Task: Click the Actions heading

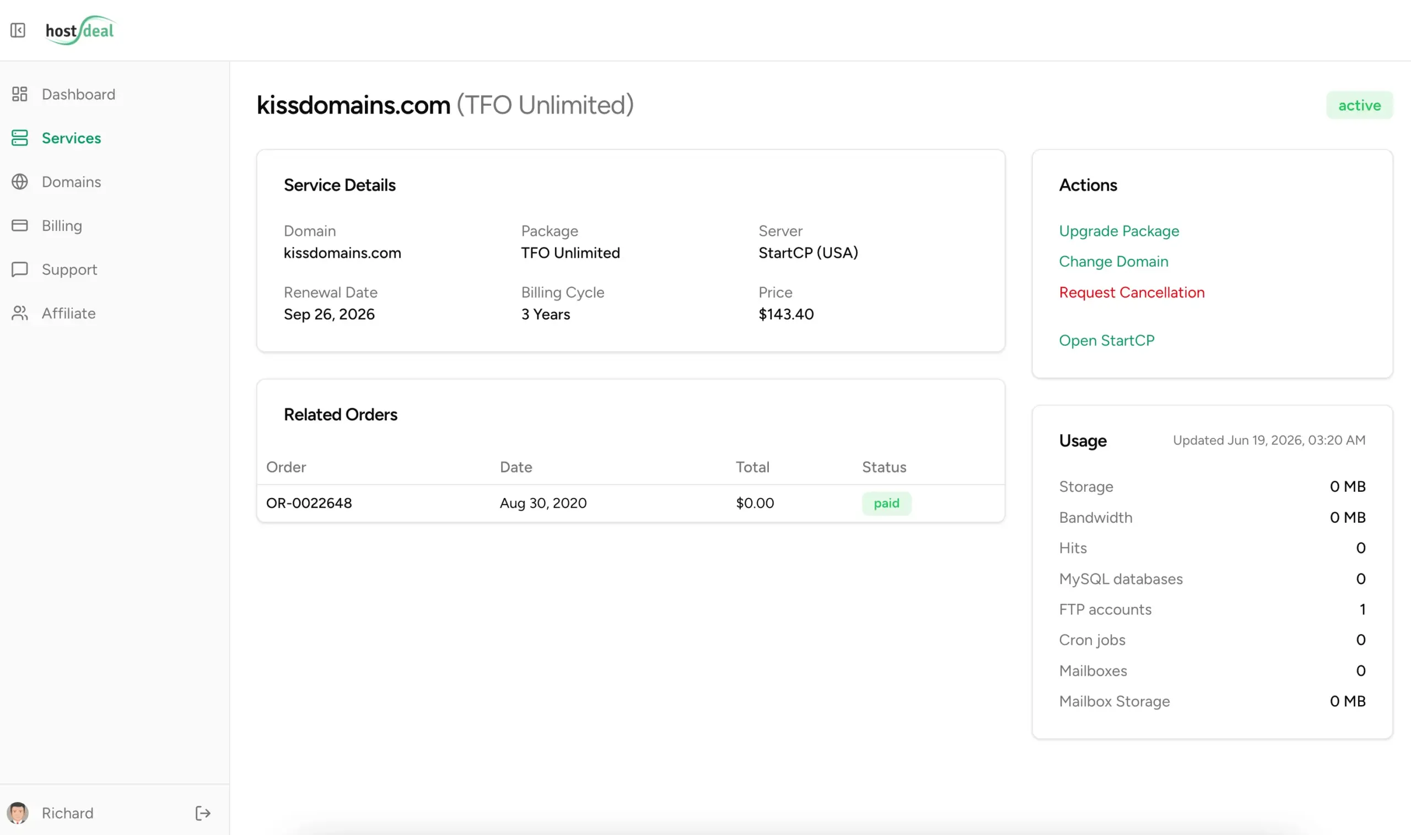Action: click(1088, 185)
